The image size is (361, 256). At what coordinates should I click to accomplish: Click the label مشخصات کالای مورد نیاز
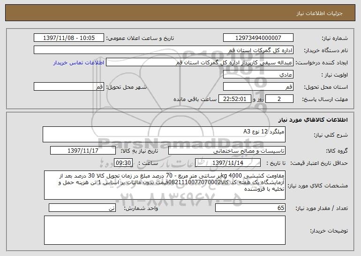[318, 186]
